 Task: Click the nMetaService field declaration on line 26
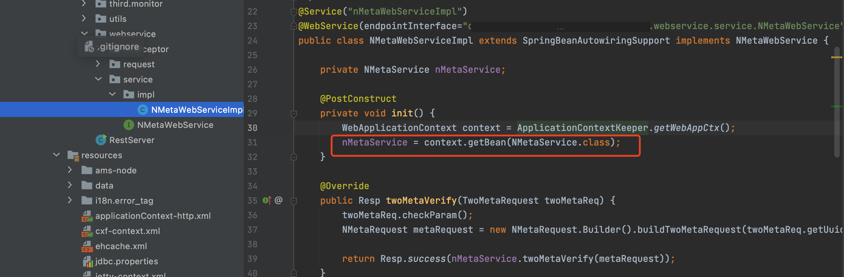tap(468, 70)
